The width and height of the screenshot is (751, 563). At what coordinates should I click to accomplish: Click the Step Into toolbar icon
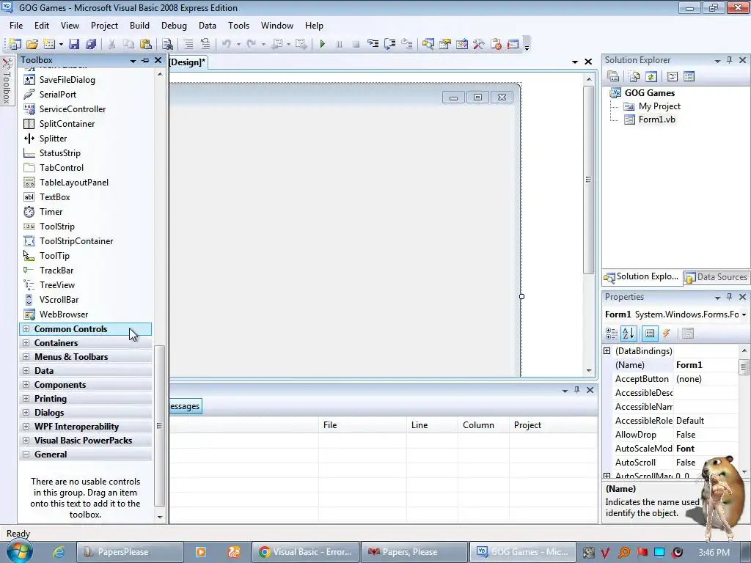[x=373, y=44]
